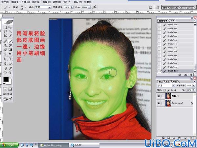This screenshot has height=148, width=197.
Task: Select the Gradient tool
Action: coord(10,50)
